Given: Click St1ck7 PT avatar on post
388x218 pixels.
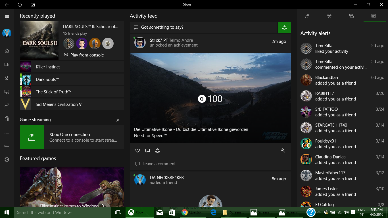Looking at the screenshot, I should coord(140,43).
